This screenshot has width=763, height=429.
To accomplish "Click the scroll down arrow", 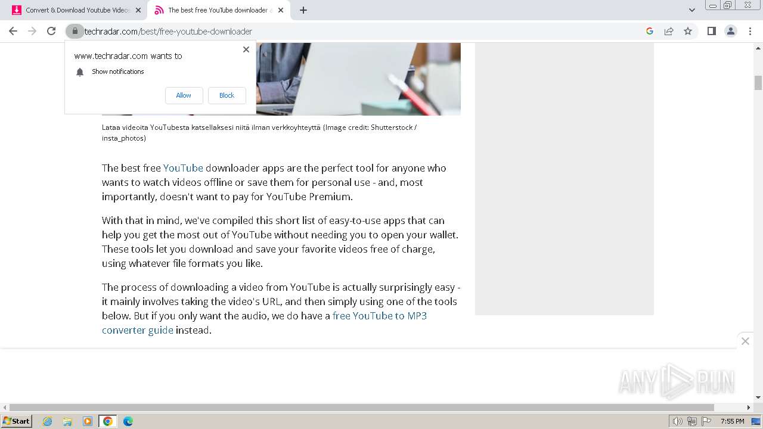I will (x=758, y=397).
